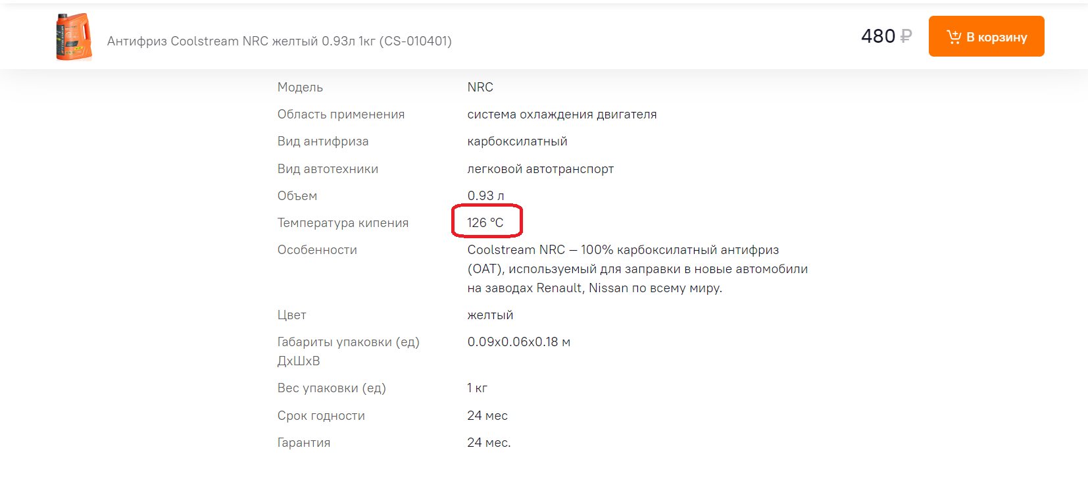Screen dimensions: 1088x485
Task: Select система охлаждения двигателя value
Action: (x=562, y=115)
